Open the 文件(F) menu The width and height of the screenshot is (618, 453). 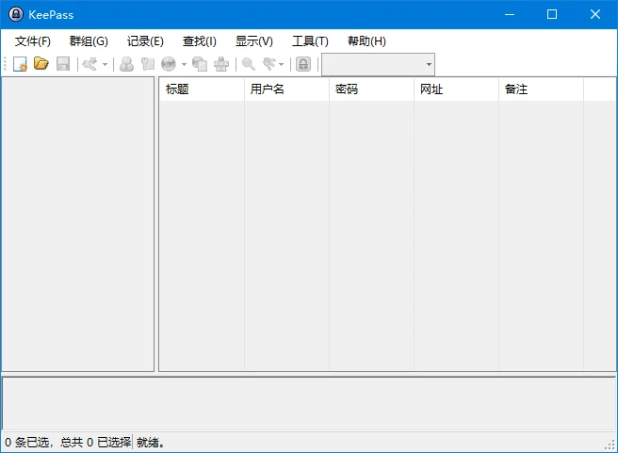33,40
